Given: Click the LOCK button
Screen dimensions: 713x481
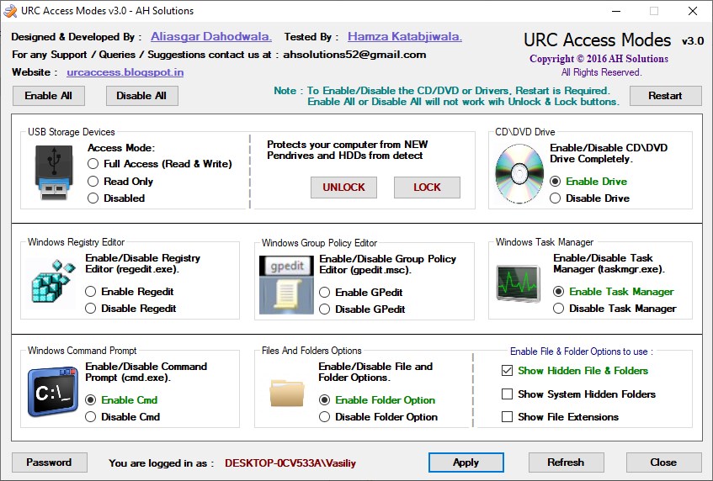Looking at the screenshot, I should 427,188.
